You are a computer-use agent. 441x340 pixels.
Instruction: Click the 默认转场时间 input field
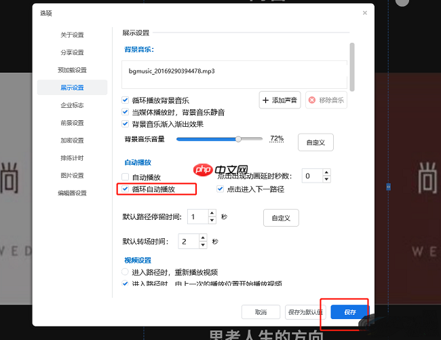[x=189, y=242]
